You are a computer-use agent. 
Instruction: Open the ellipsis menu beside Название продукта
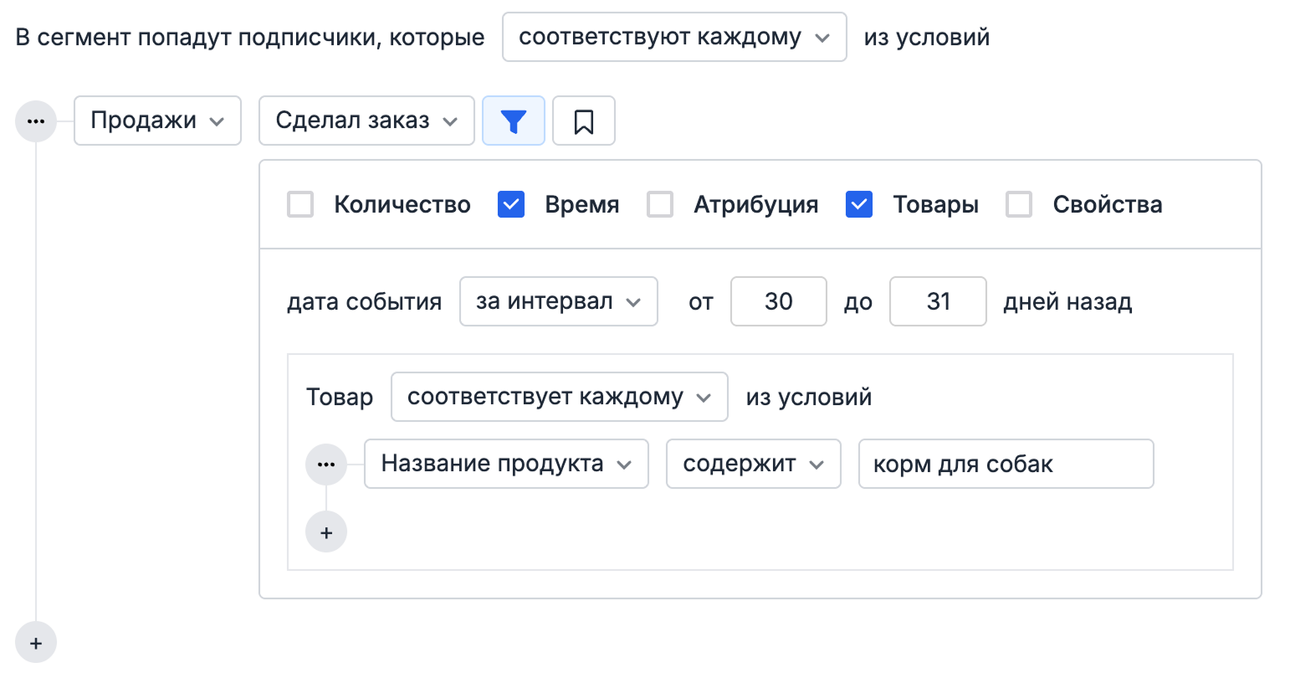[326, 464]
